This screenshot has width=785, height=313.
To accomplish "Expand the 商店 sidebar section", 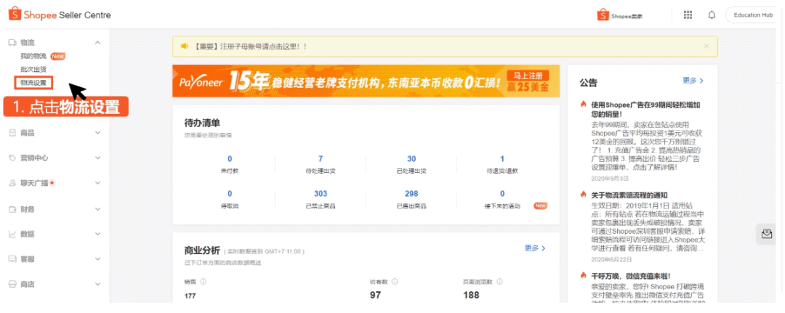I will coord(97,284).
